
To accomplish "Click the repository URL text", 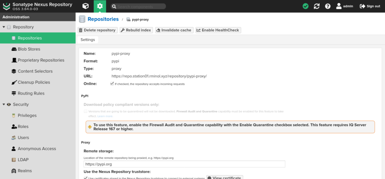I will (x=159, y=76).
